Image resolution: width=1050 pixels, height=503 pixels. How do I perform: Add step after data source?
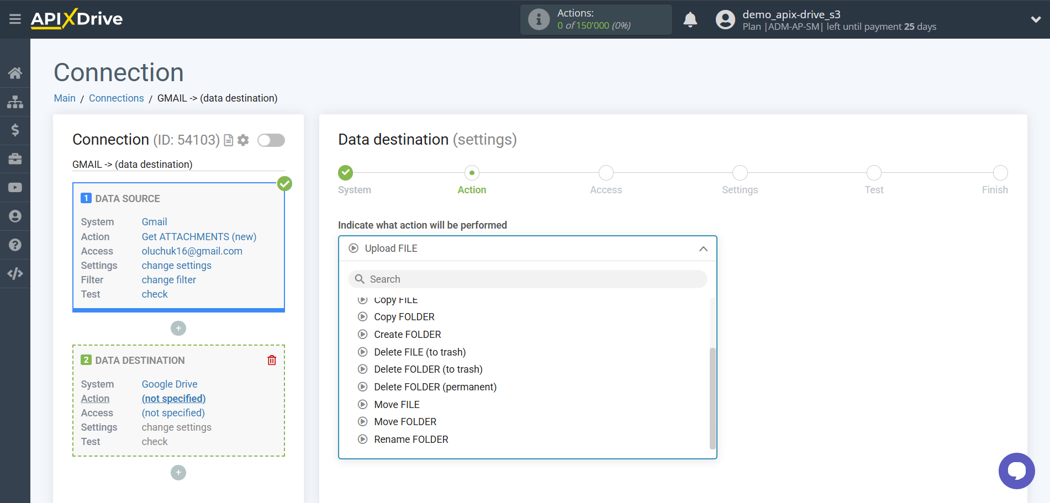[x=178, y=329]
